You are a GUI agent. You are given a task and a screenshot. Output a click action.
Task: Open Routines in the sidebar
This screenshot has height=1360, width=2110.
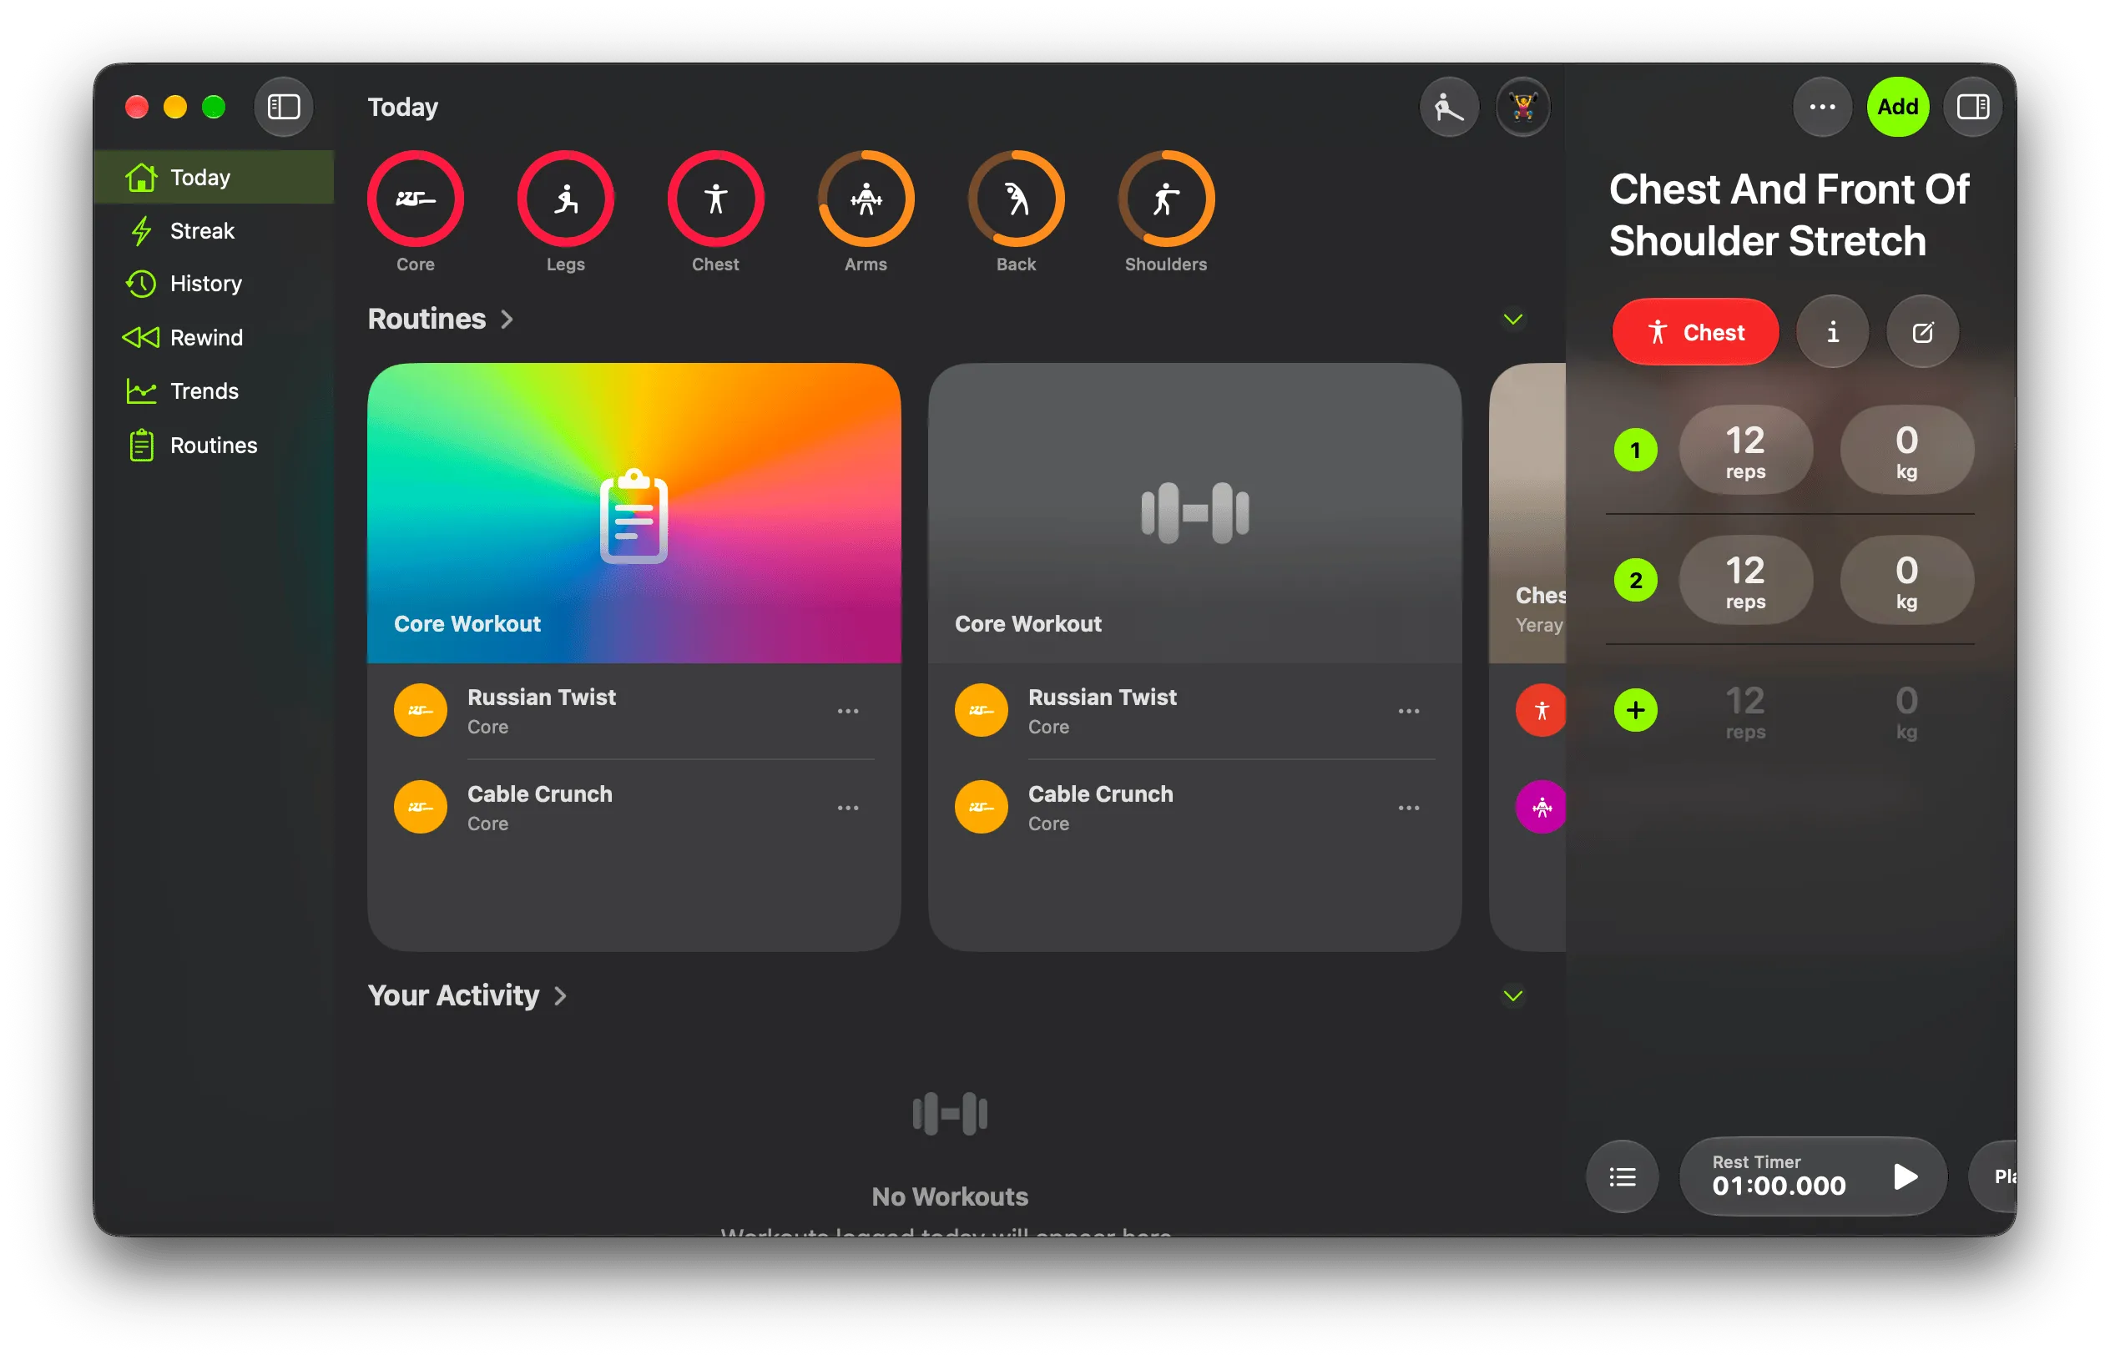point(214,445)
